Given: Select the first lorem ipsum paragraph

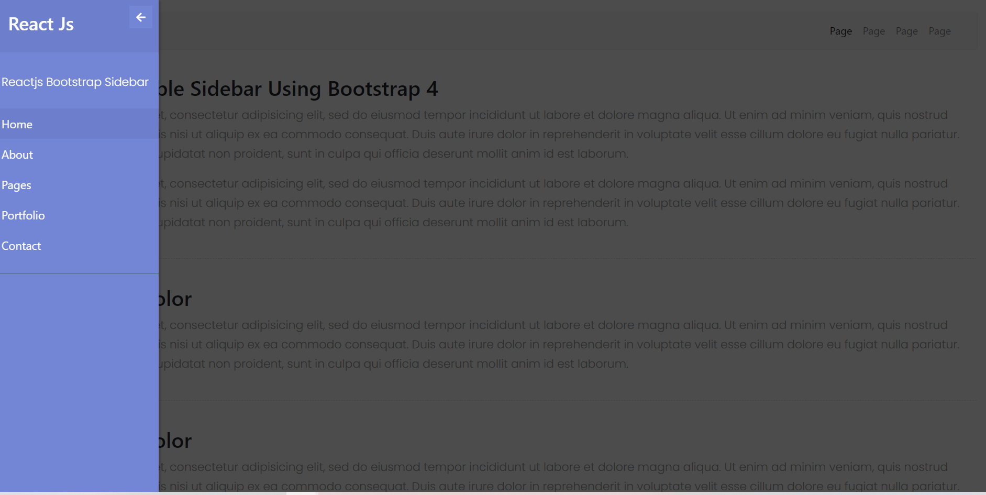Looking at the screenshot, I should tap(524, 134).
